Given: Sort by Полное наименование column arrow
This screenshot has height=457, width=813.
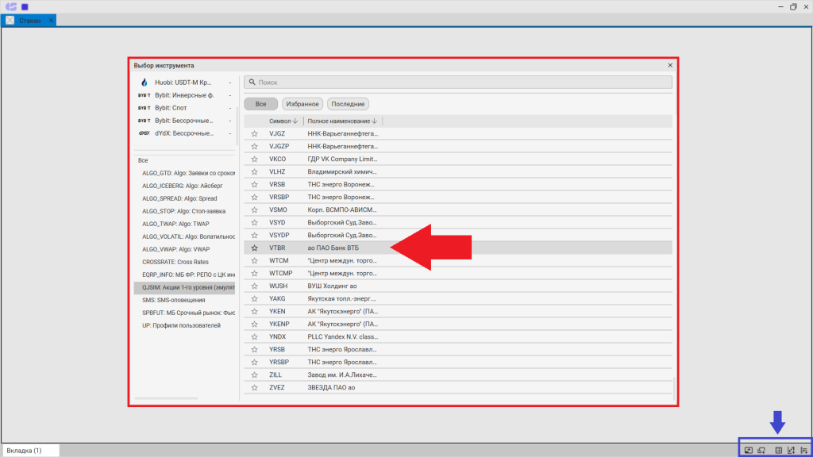Looking at the screenshot, I should [374, 121].
